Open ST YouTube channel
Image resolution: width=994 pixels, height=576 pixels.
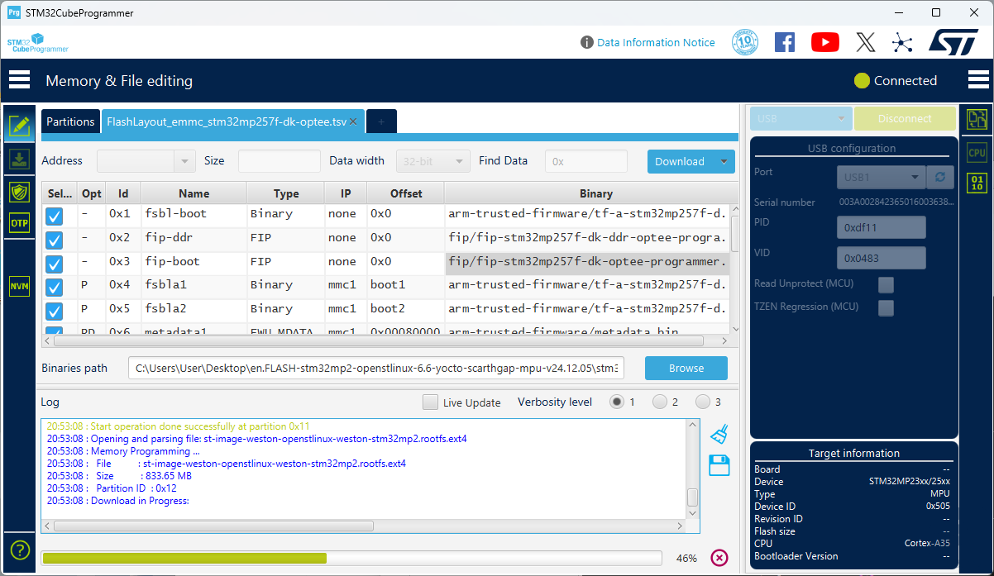coord(825,42)
